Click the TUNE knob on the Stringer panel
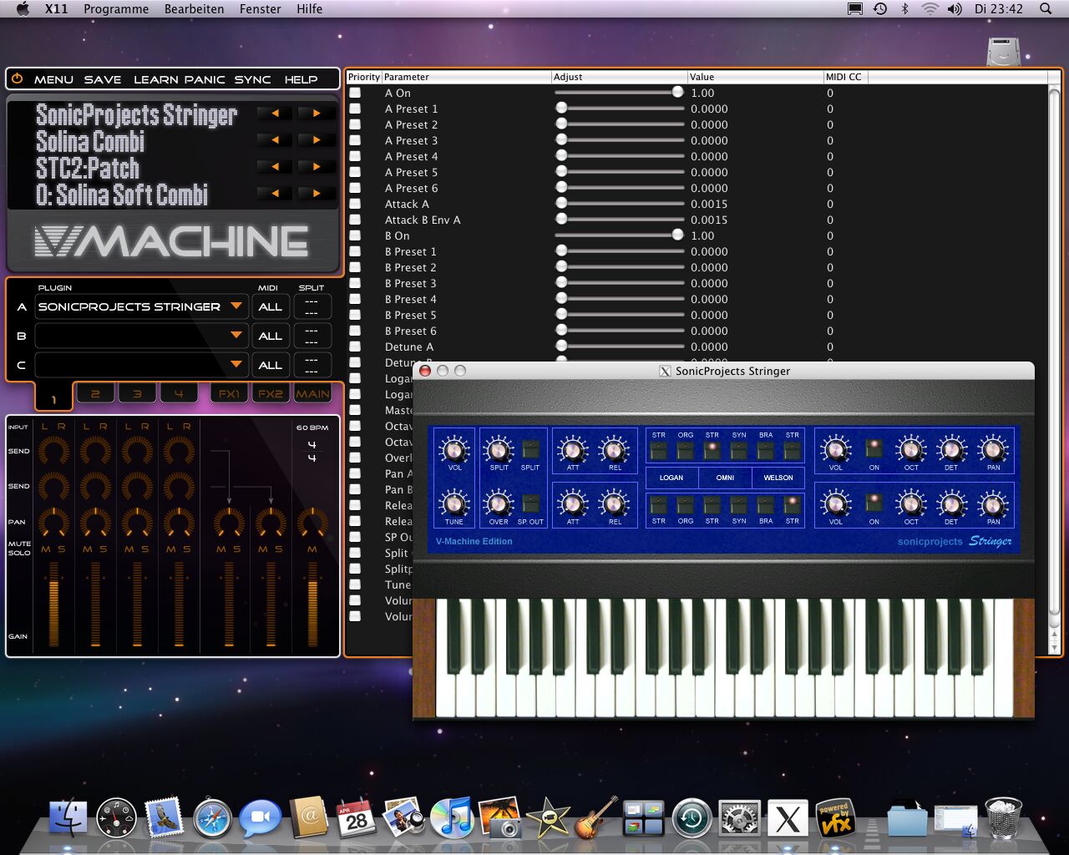Image resolution: width=1069 pixels, height=855 pixels. tap(453, 505)
